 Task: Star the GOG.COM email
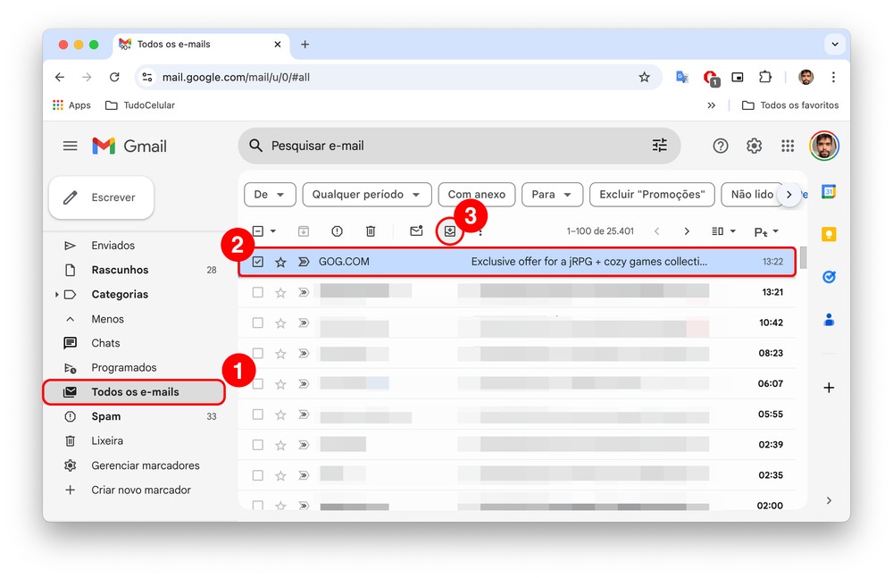[280, 262]
